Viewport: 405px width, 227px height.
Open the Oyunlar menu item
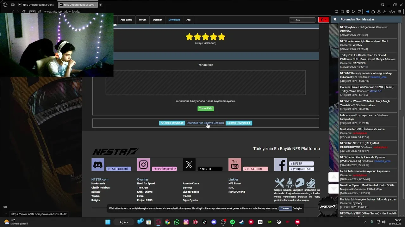(157, 20)
